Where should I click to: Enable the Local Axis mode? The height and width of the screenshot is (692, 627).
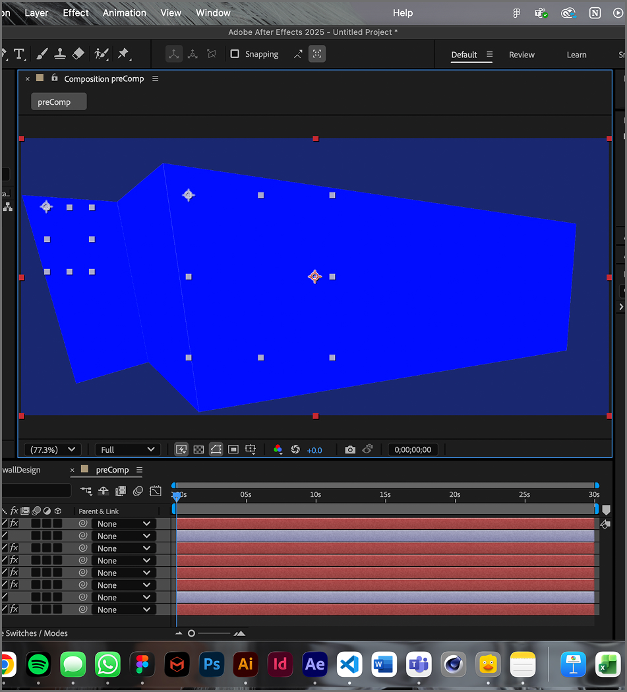click(x=174, y=53)
